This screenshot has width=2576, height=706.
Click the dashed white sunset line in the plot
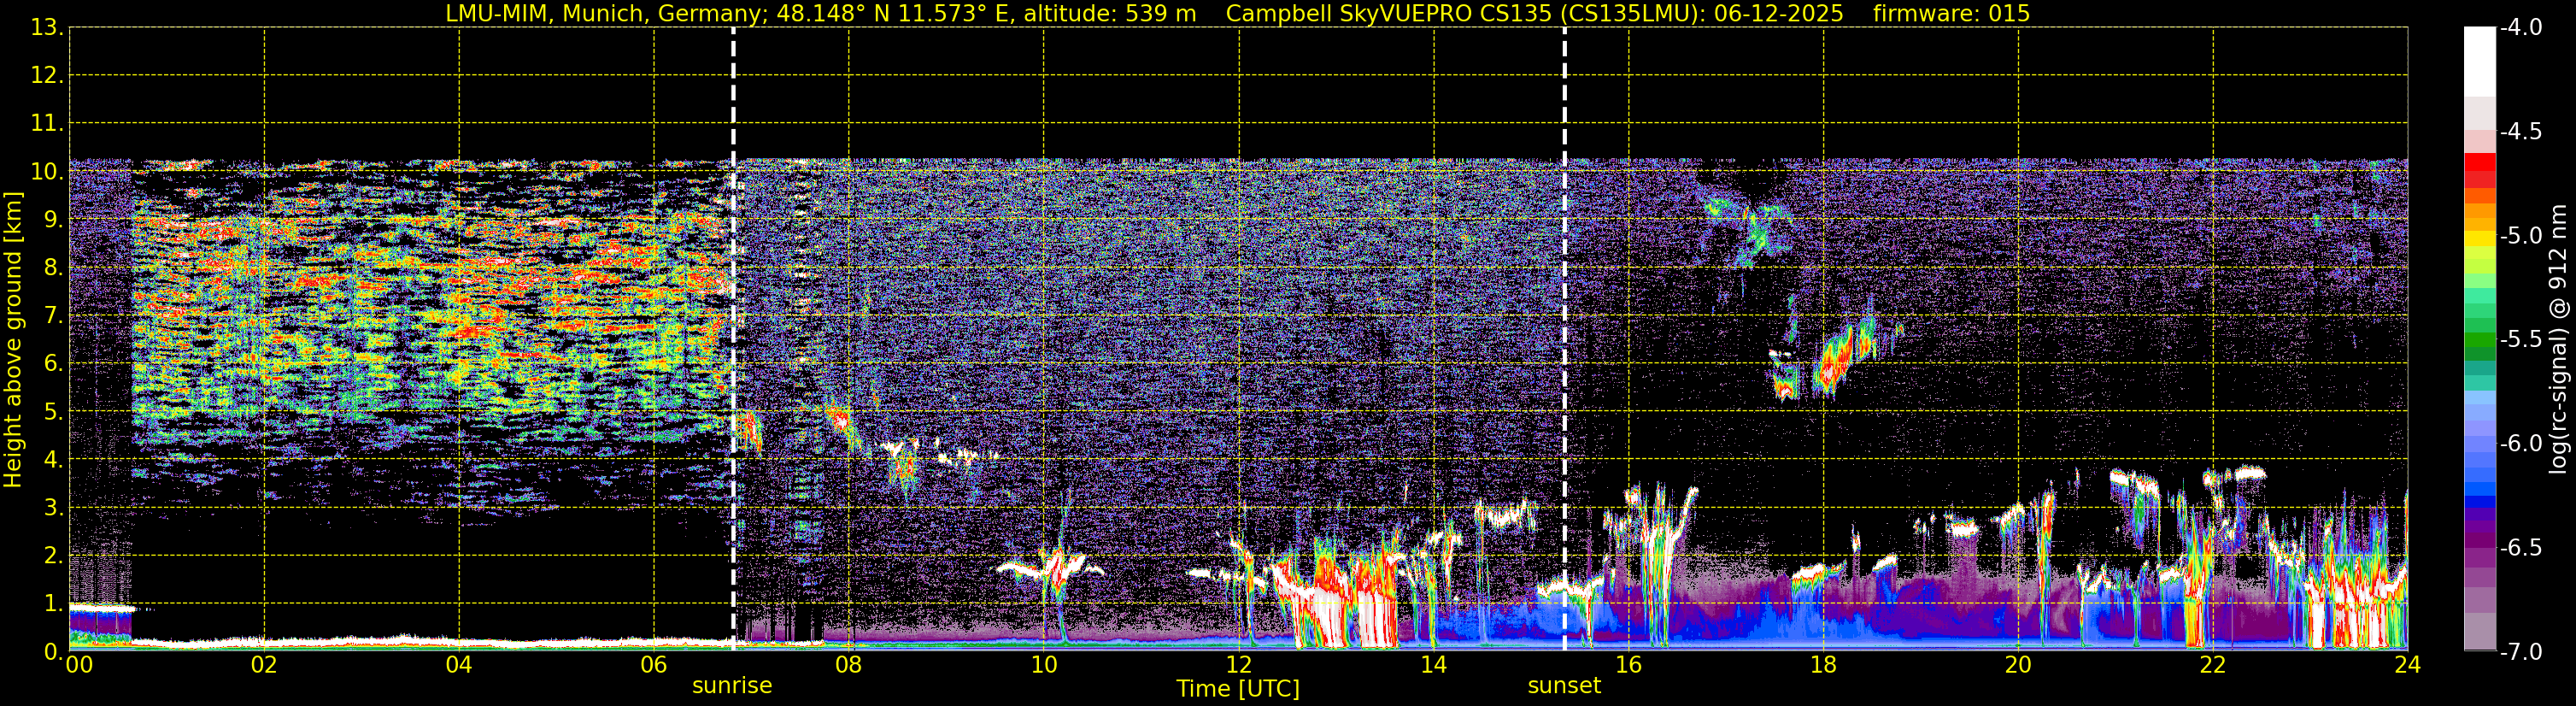(1564, 339)
